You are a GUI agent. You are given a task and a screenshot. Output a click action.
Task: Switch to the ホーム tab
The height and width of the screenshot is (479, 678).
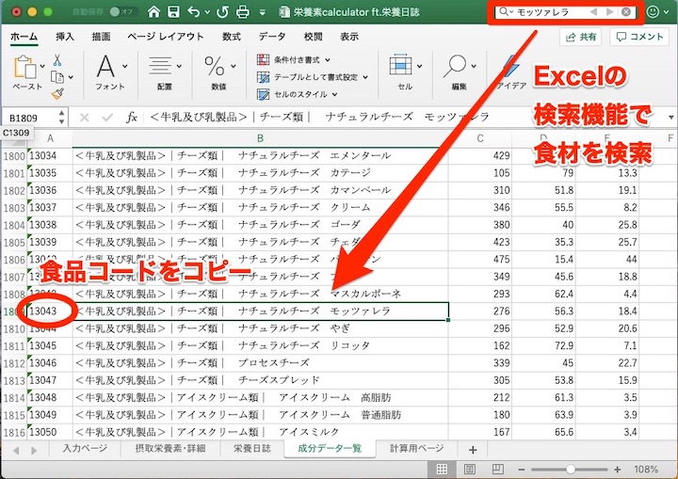(x=24, y=37)
